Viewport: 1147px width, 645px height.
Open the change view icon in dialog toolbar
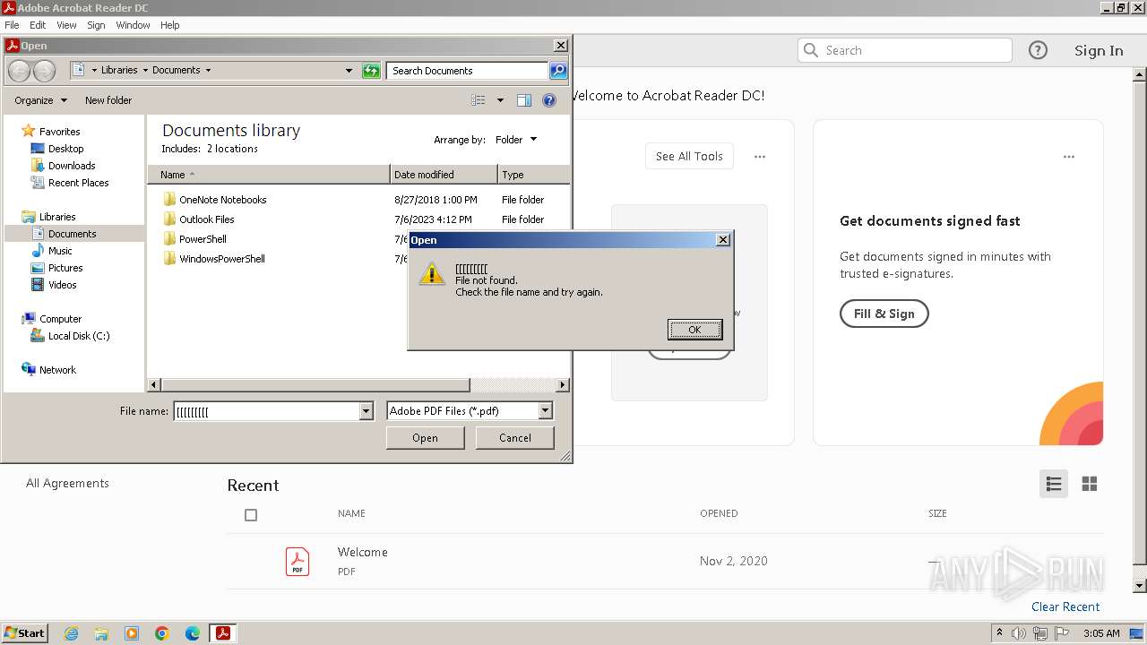[x=479, y=100]
